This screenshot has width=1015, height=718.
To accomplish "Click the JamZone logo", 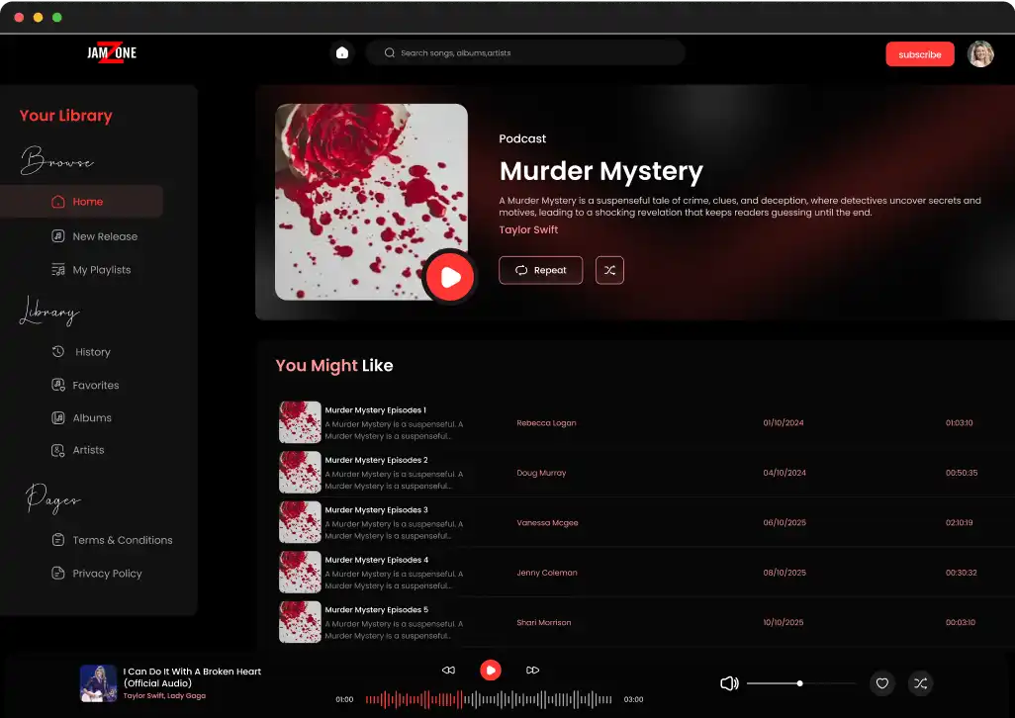I will pos(112,52).
